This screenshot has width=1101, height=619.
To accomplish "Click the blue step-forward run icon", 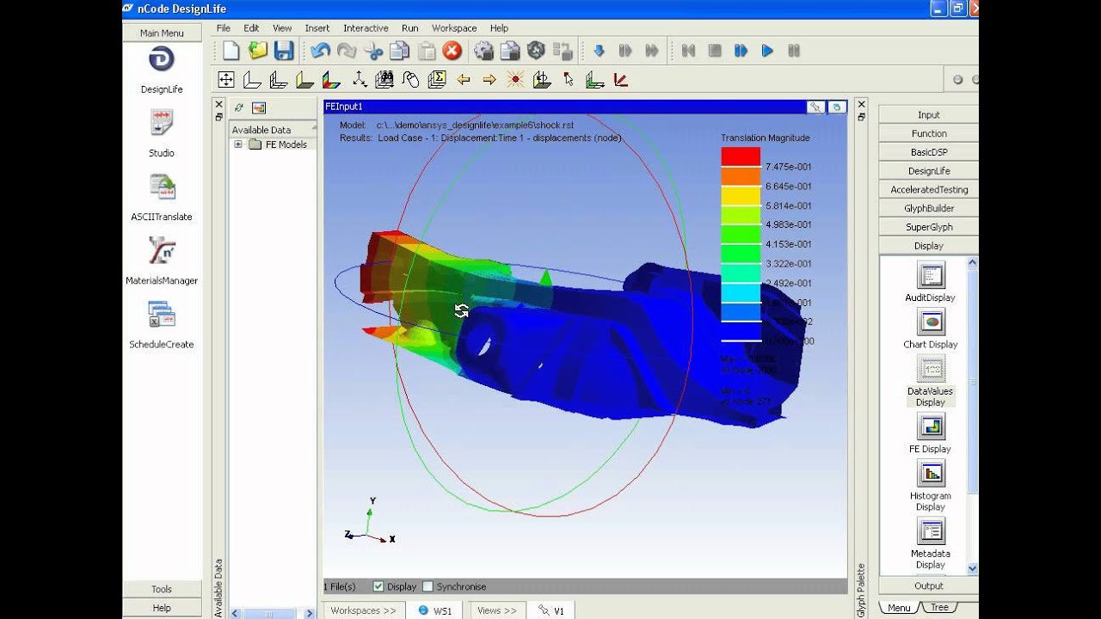I will 741,51.
